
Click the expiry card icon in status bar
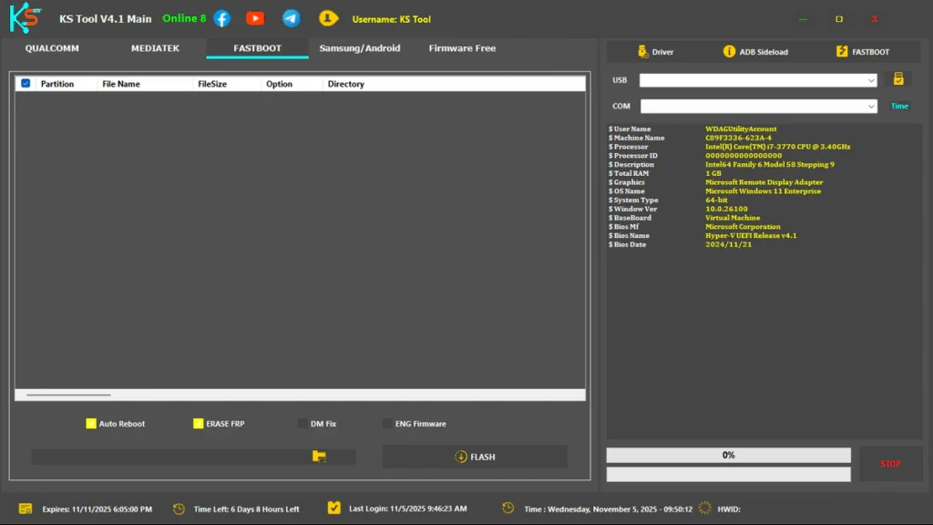26,509
